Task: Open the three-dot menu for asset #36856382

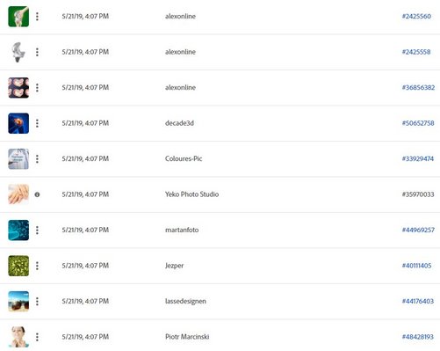Action: click(37, 88)
